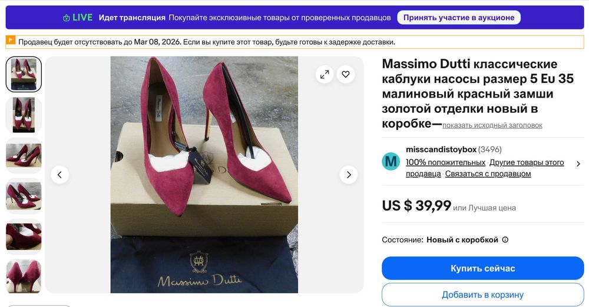
Task: Expand the image to full screen
Action: 325,74
